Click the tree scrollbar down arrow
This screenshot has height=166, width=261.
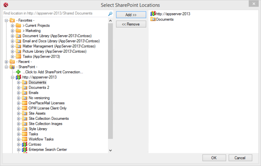(111, 150)
